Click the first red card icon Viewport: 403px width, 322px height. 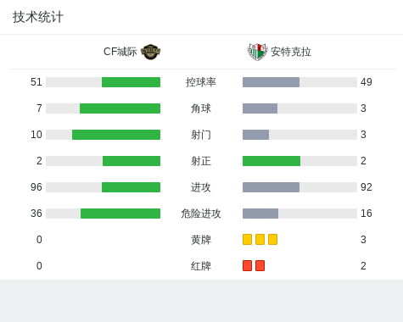pyautogui.click(x=247, y=265)
